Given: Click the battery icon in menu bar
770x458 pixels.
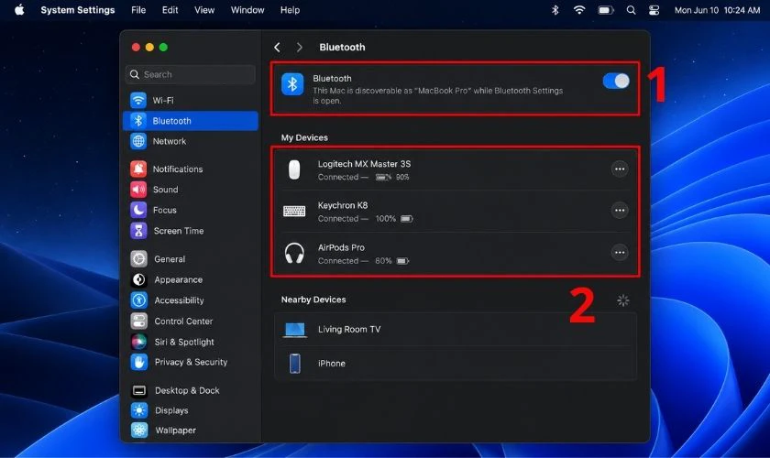Looking at the screenshot, I should click(x=606, y=10).
